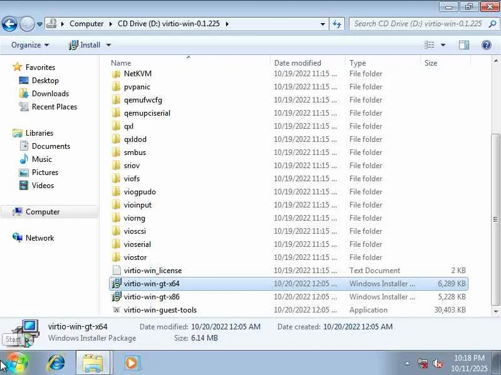
Task: Select Favorites in the navigation pane
Action: click(x=40, y=67)
